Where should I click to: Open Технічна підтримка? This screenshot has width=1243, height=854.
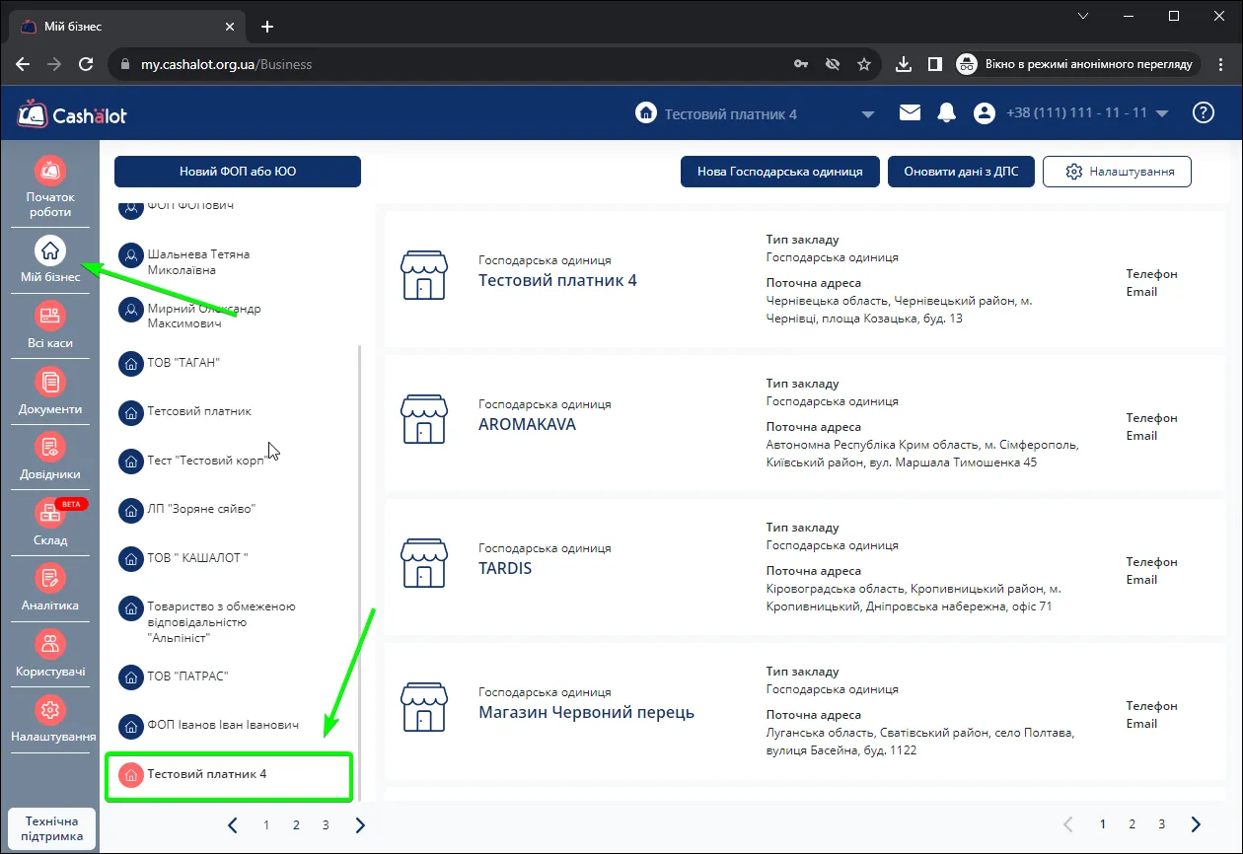[51, 829]
